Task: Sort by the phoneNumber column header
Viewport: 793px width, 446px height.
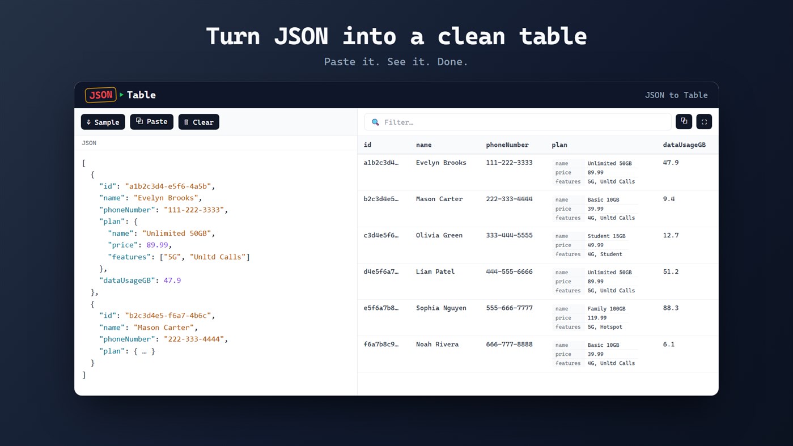Action: [507, 145]
